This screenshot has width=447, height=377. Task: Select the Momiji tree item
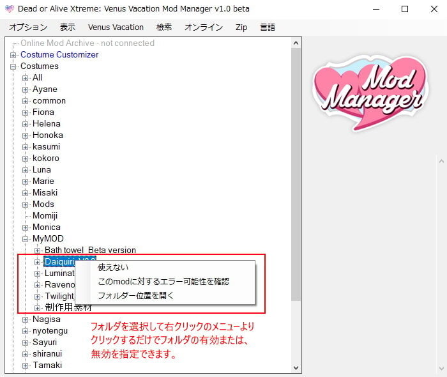coord(45,215)
